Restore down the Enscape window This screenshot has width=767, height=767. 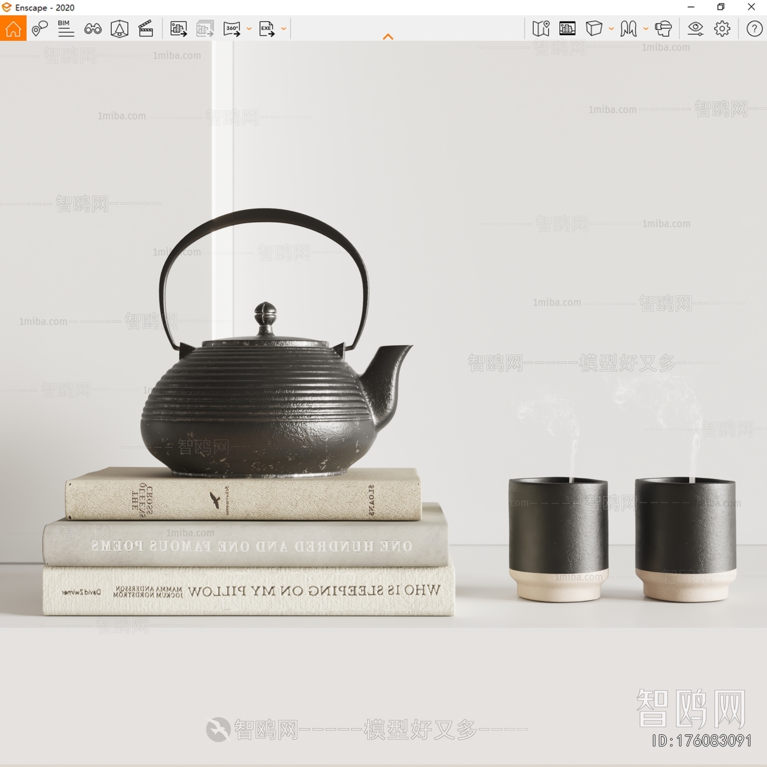pyautogui.click(x=721, y=7)
